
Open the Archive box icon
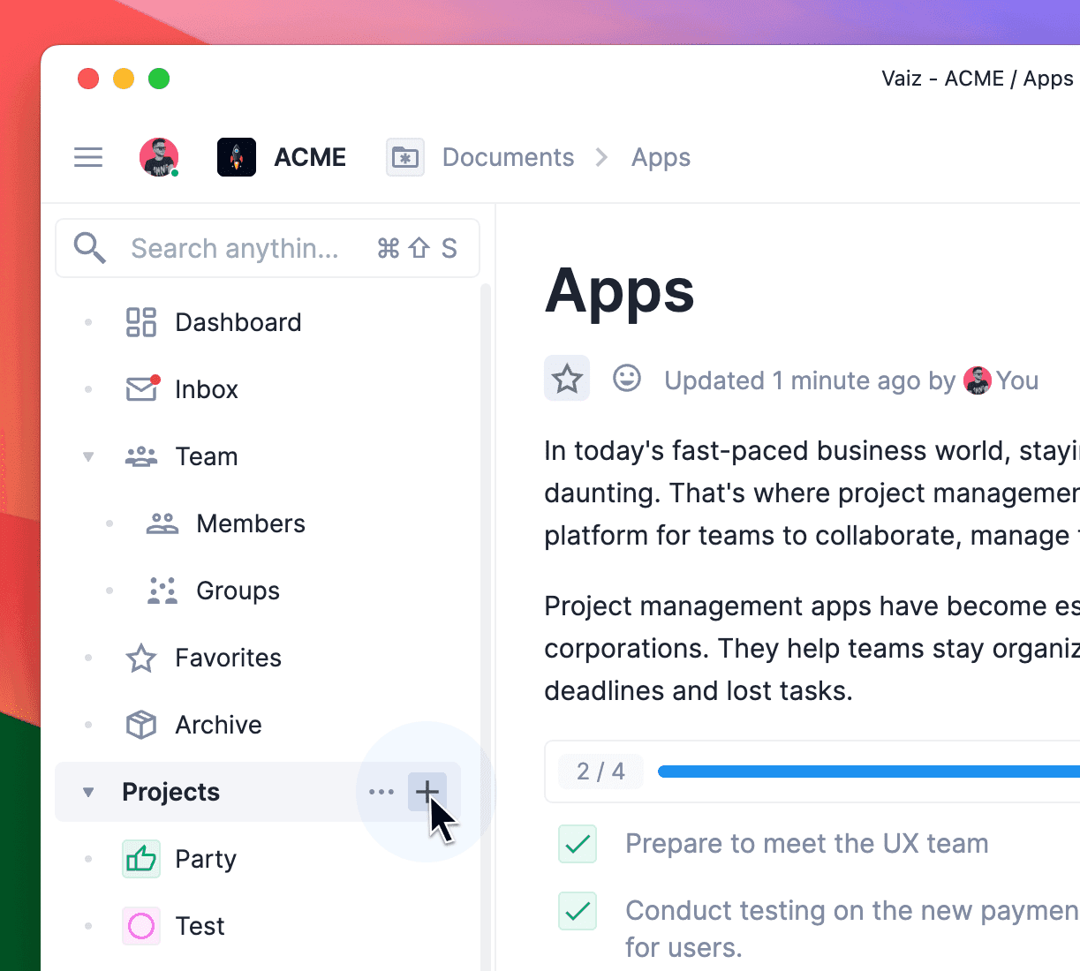pos(141,725)
